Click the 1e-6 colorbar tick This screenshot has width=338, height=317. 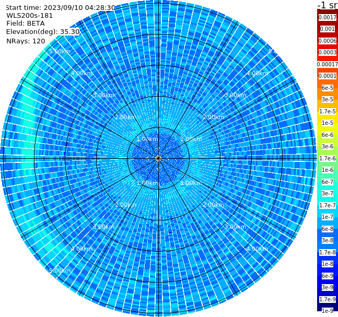click(328, 170)
